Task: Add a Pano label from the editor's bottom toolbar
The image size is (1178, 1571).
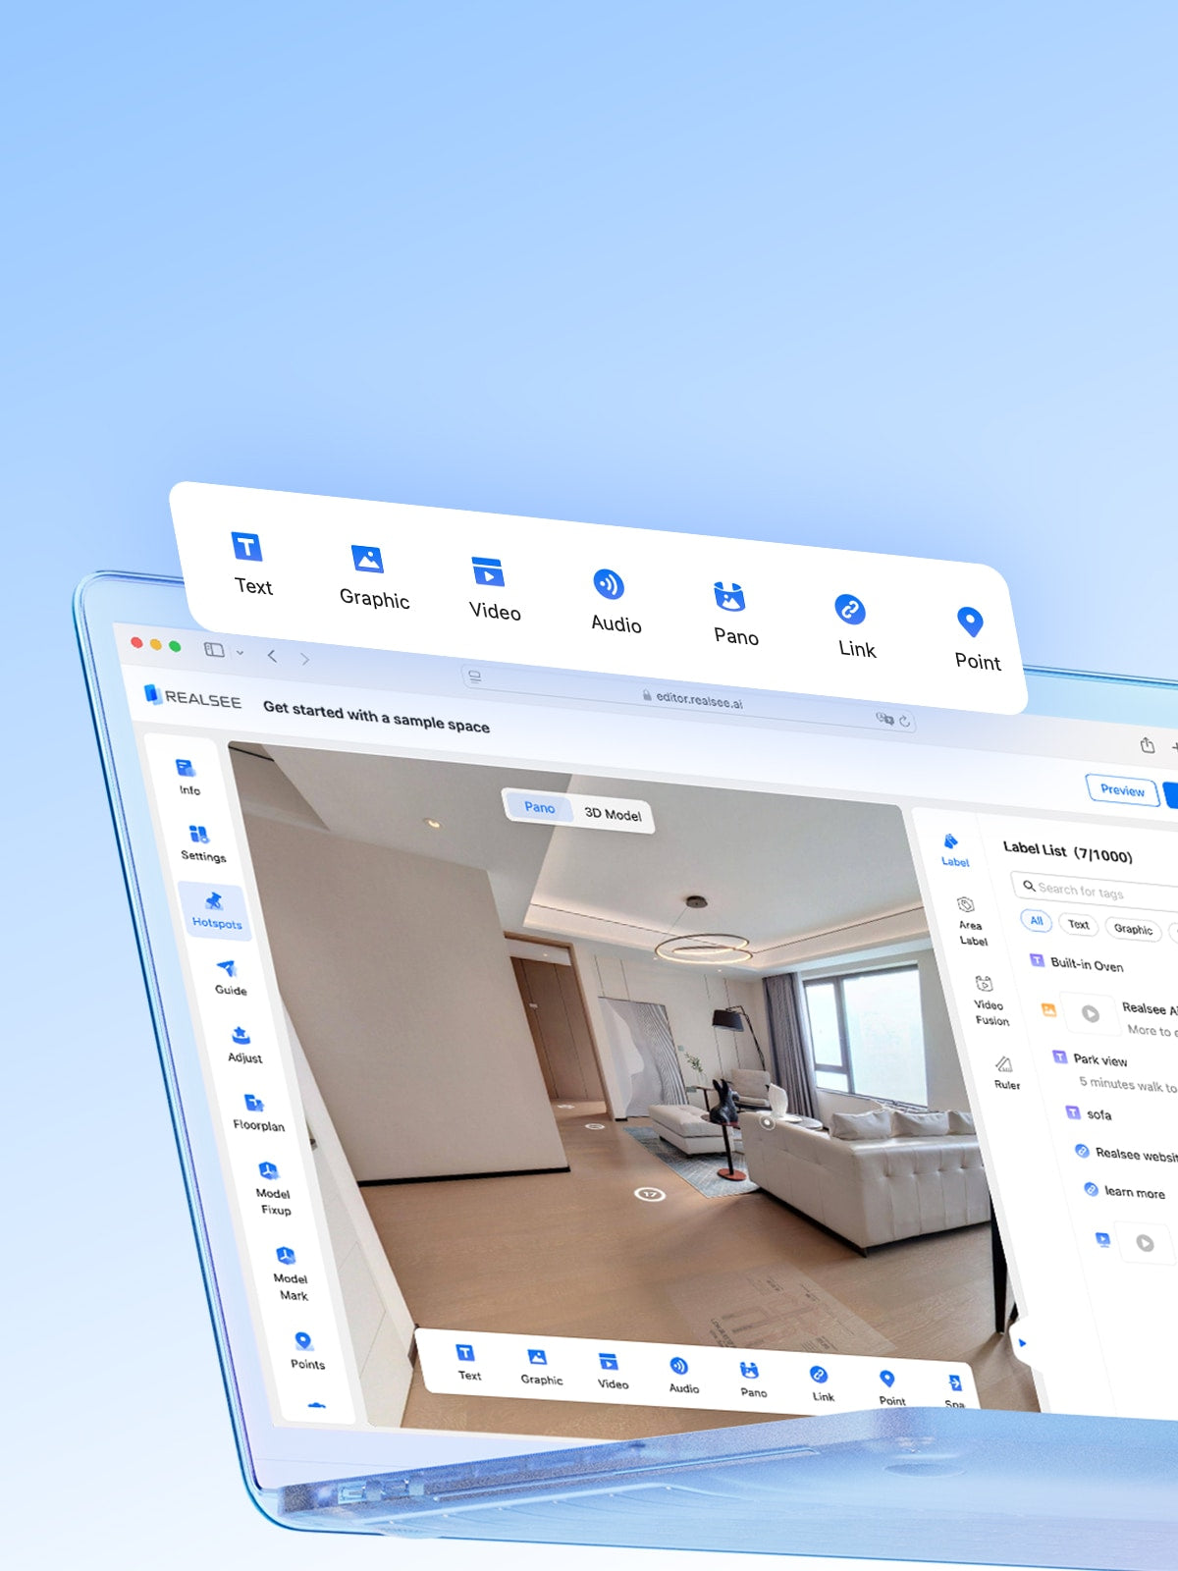Action: click(752, 1381)
